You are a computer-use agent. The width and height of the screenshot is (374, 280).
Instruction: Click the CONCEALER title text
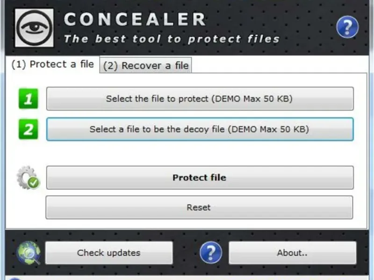coord(135,20)
